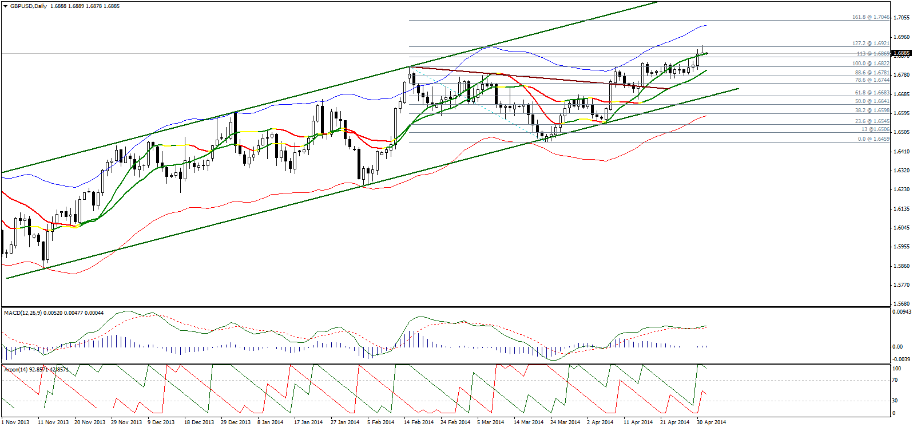This screenshot has width=913, height=427.
Task: Click price axis value 1.7055
Action: [x=902, y=18]
